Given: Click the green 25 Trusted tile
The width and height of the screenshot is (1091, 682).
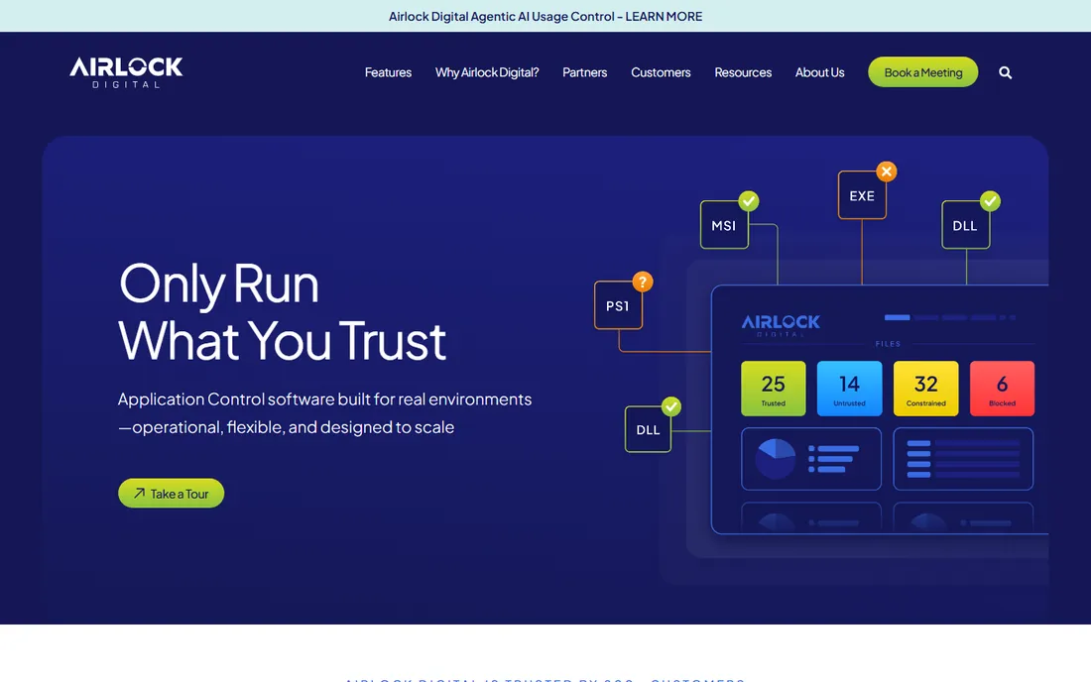Looking at the screenshot, I should (x=773, y=389).
